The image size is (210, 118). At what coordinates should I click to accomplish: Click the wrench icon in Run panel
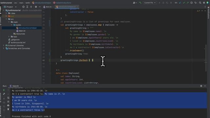point(4,94)
